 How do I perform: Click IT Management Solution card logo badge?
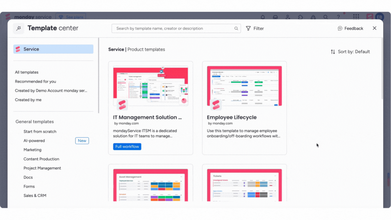(x=122, y=105)
